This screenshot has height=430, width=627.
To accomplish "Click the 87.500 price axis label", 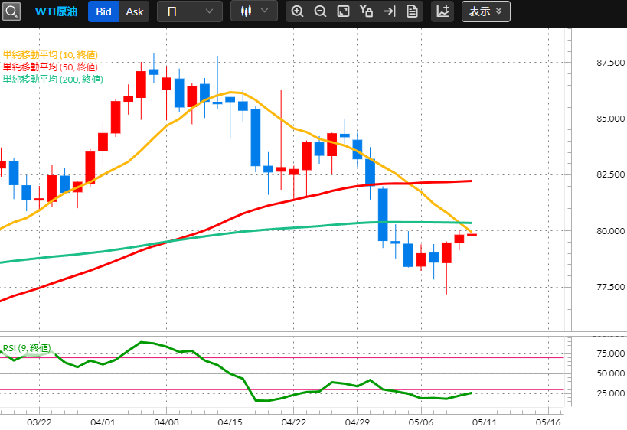I will tap(610, 63).
